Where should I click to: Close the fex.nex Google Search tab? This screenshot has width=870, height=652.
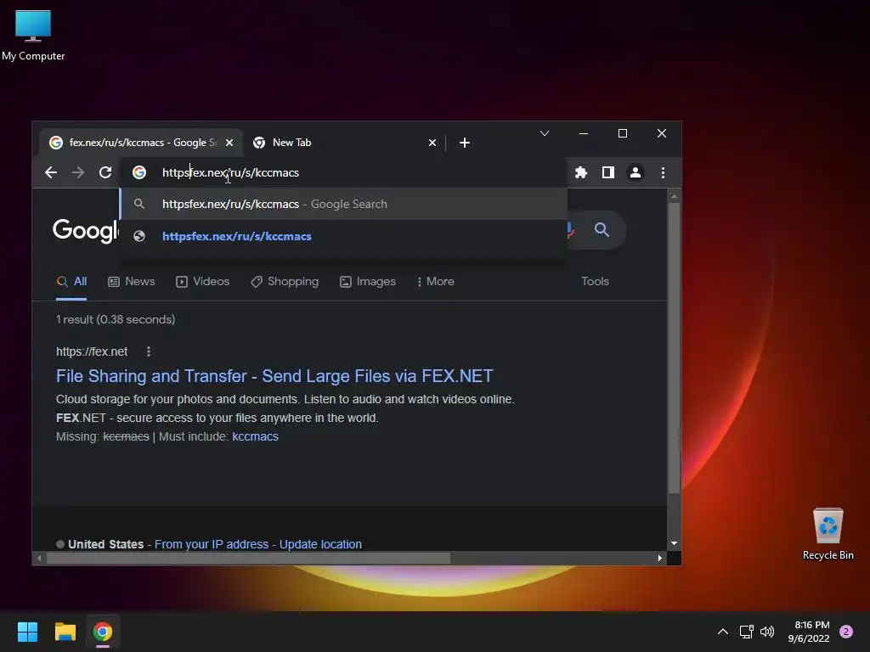pyautogui.click(x=229, y=143)
